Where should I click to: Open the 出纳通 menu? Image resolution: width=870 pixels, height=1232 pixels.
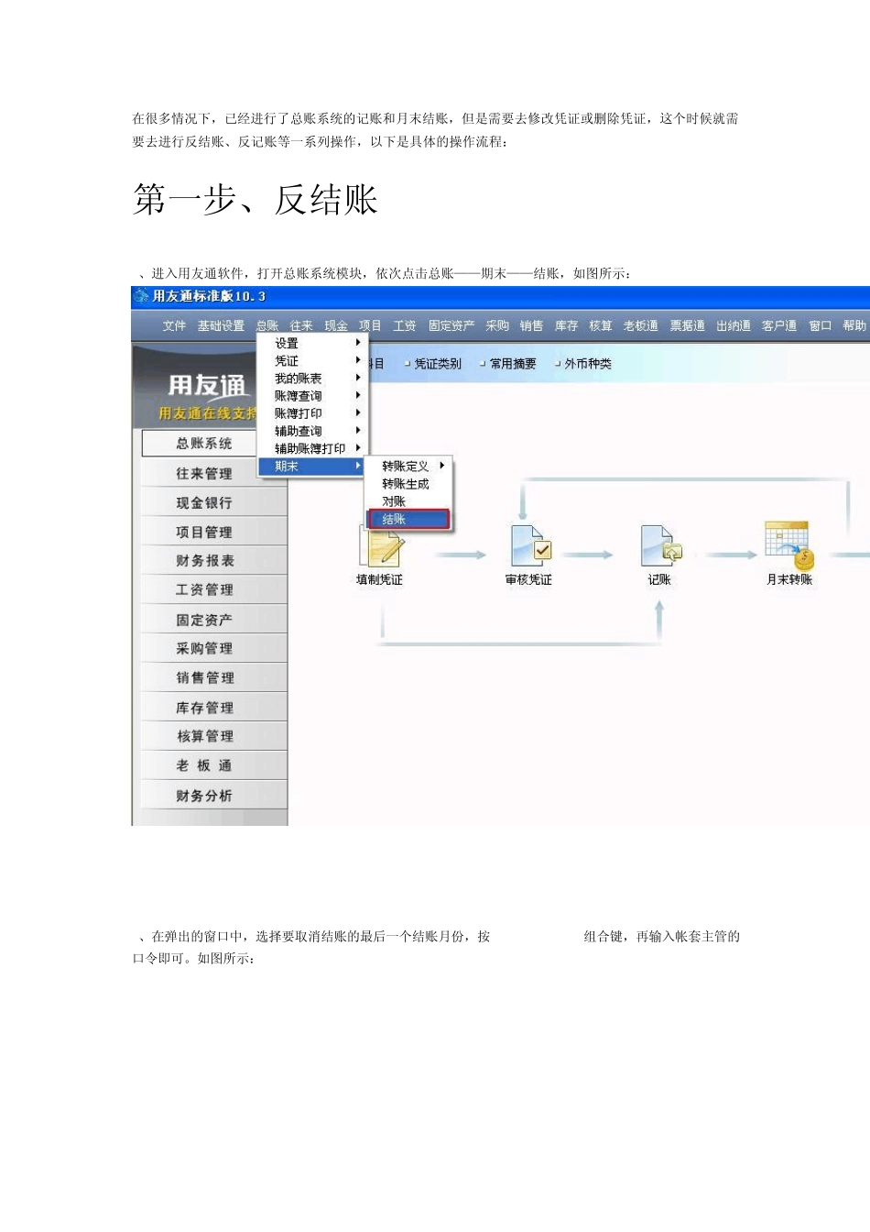coord(734,325)
